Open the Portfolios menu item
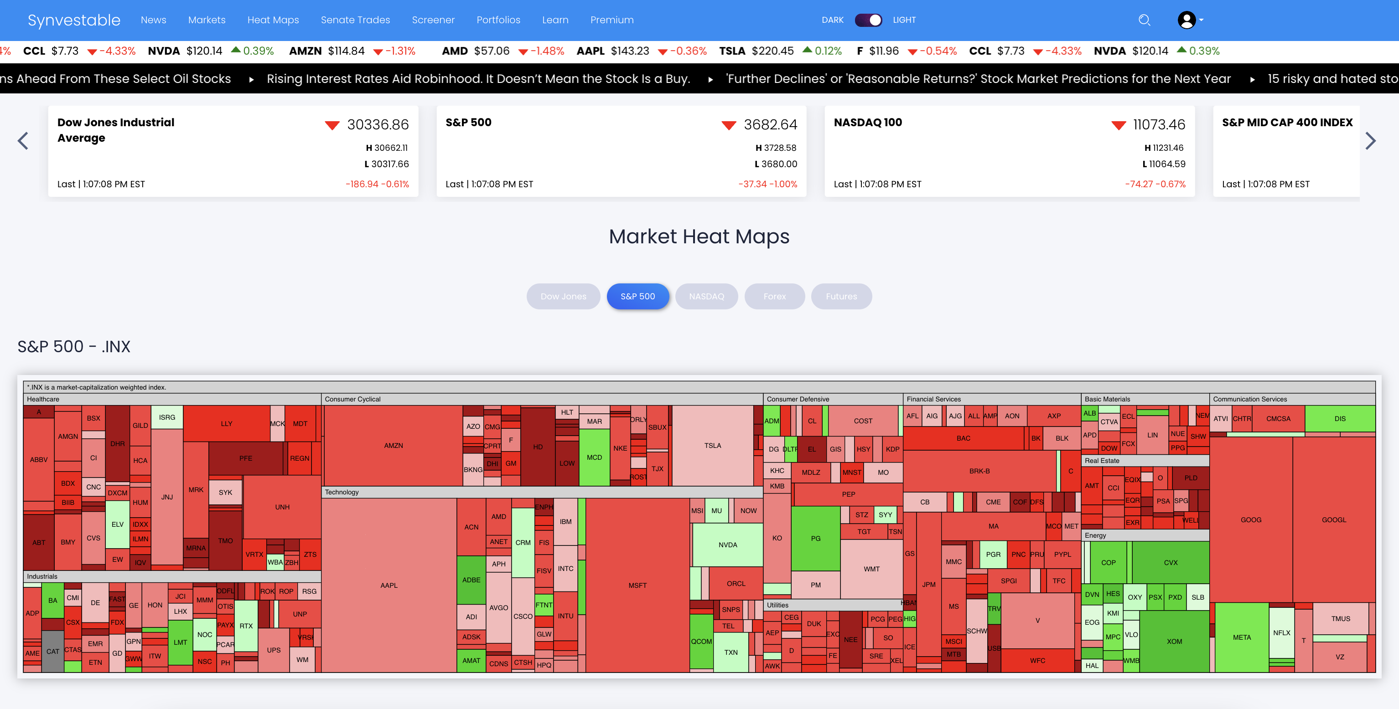 point(498,20)
